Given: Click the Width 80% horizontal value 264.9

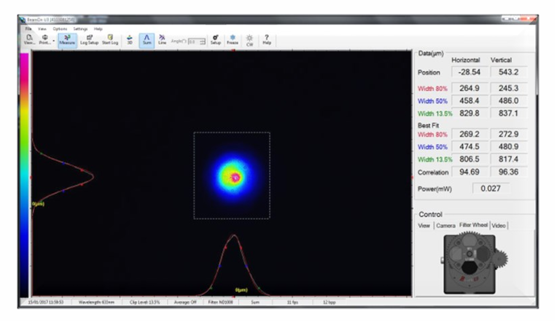Looking at the screenshot, I should [469, 88].
